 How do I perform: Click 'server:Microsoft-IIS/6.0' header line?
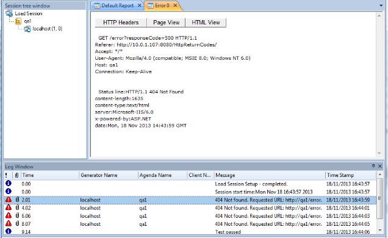124,112
